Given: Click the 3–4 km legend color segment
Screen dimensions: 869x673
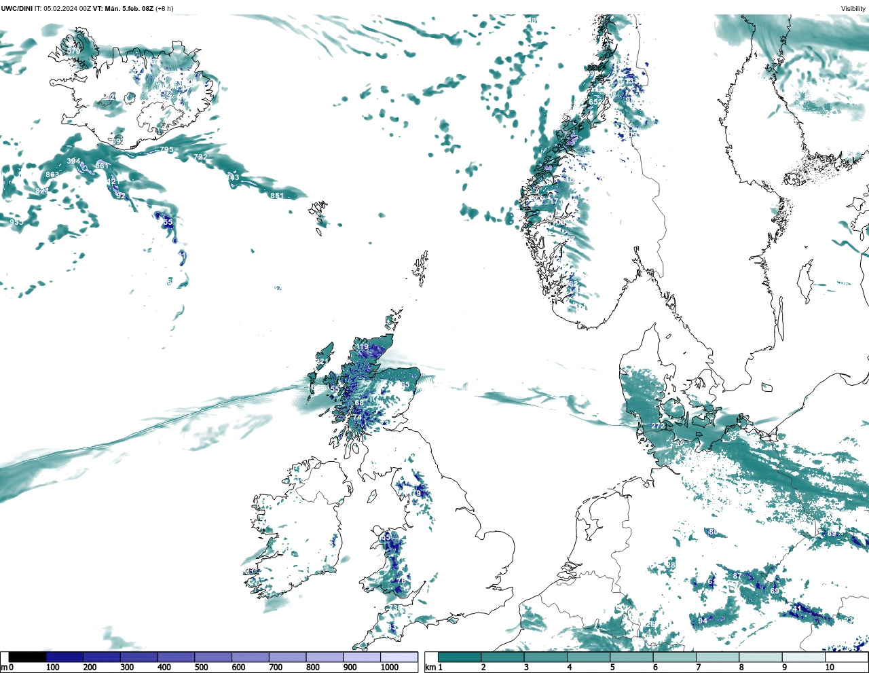Looking at the screenshot, I should tap(546, 657).
